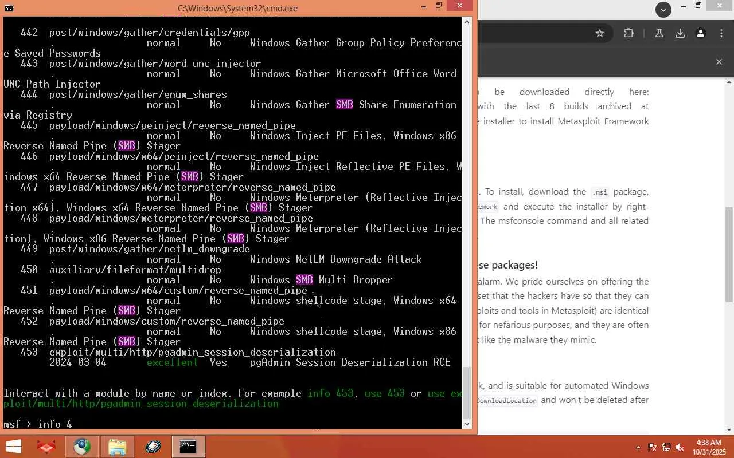Viewport: 734px width, 458px height.
Task: Click the Chrome page scrollbar up arrow
Action: click(729, 83)
